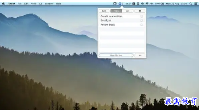This screenshot has height=110, width=199.
Task: Click the leftmost rounded square status icon
Action: click(x=115, y=4)
